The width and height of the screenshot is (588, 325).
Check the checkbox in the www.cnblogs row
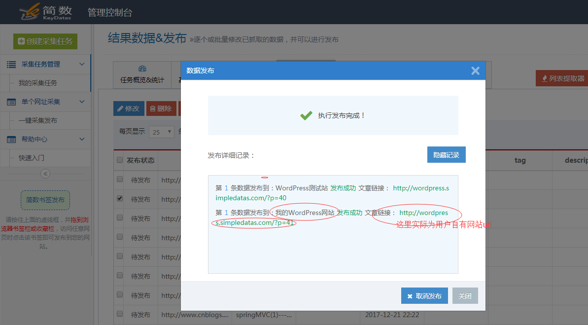pyautogui.click(x=120, y=314)
